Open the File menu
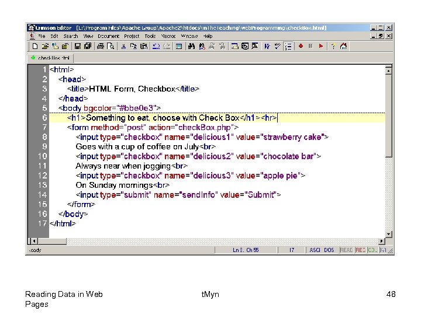The width and height of the screenshot is (421, 315). [42, 36]
